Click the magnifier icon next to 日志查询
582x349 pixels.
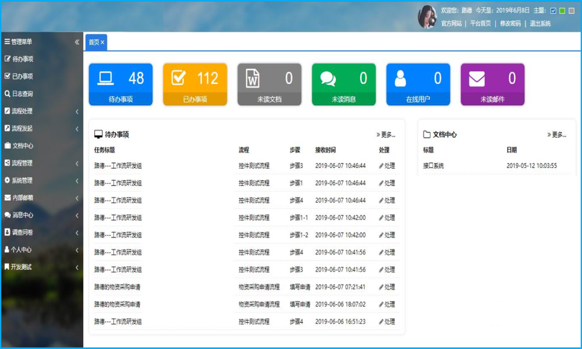click(x=8, y=94)
